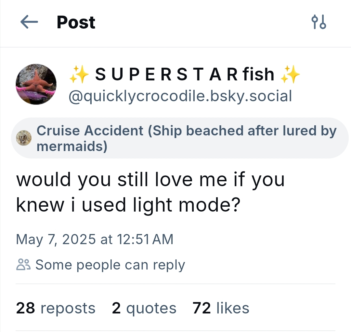Image resolution: width=351 pixels, height=332 pixels.
Task: Click the Post header title
Action: click(76, 22)
